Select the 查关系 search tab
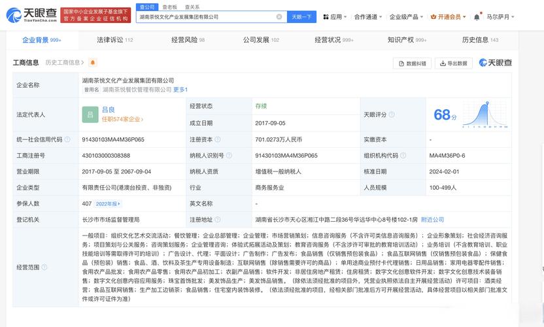Viewport: 544px width, 327px height. pyautogui.click(x=192, y=7)
